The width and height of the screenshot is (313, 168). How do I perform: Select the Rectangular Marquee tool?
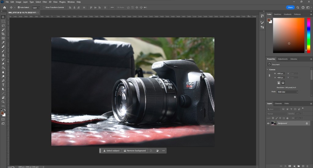[x=3, y=21]
